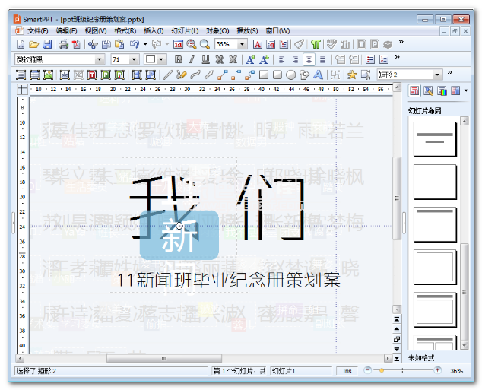This screenshot has width=482, height=390.
Task: Toggle bulleted list
Action: 370,59
